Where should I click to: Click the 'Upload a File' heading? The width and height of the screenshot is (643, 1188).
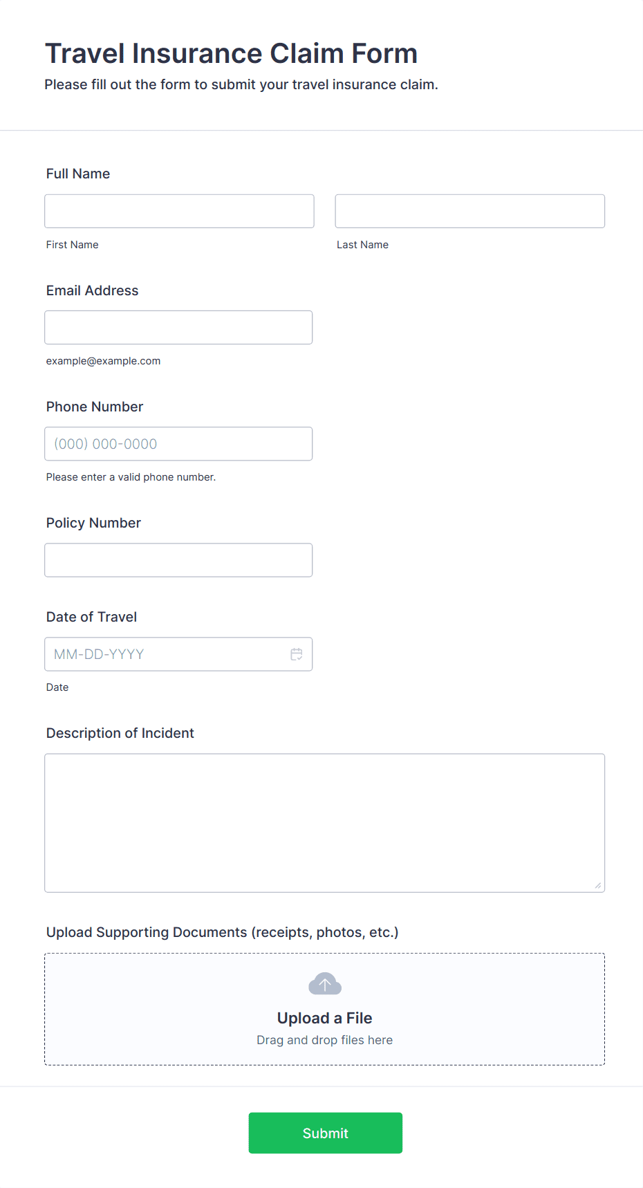coord(325,1018)
